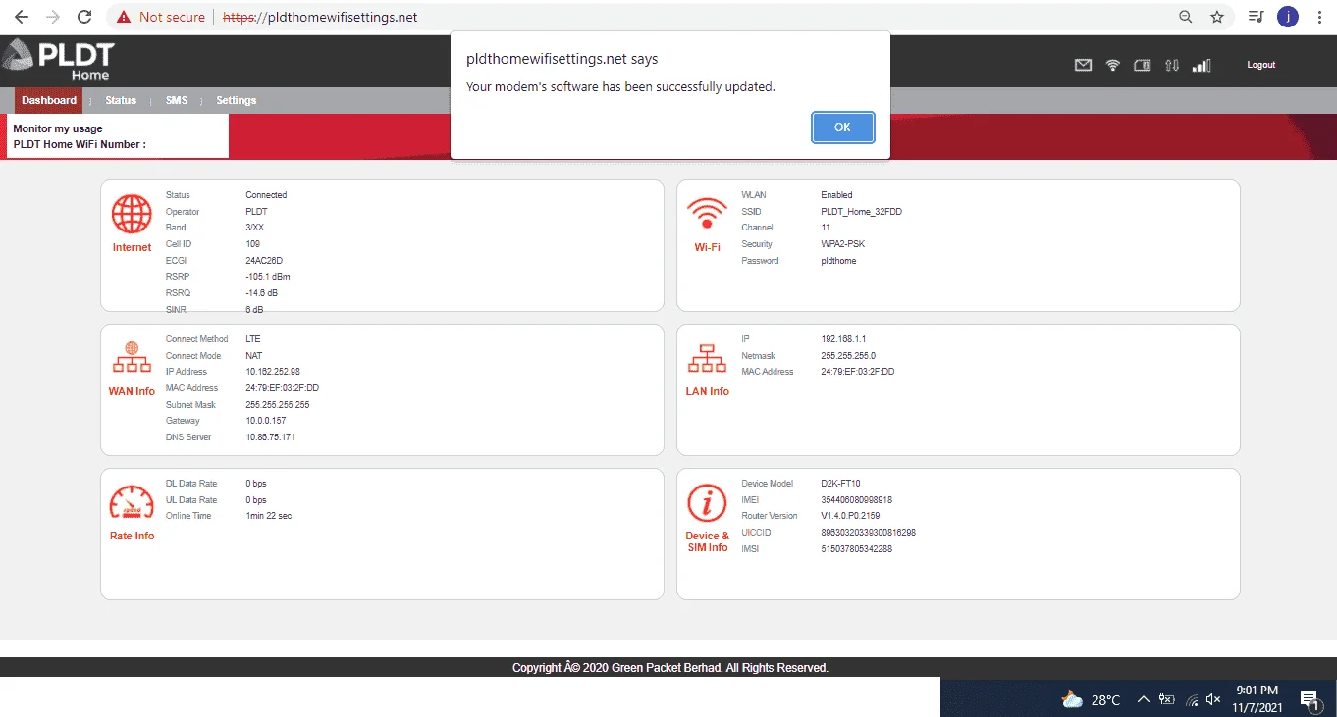1337x717 pixels.
Task: Switch to the Status tab
Action: (121, 100)
